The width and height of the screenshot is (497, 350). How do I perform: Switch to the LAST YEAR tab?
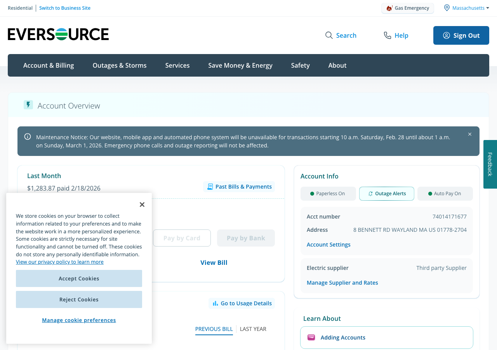tap(253, 329)
